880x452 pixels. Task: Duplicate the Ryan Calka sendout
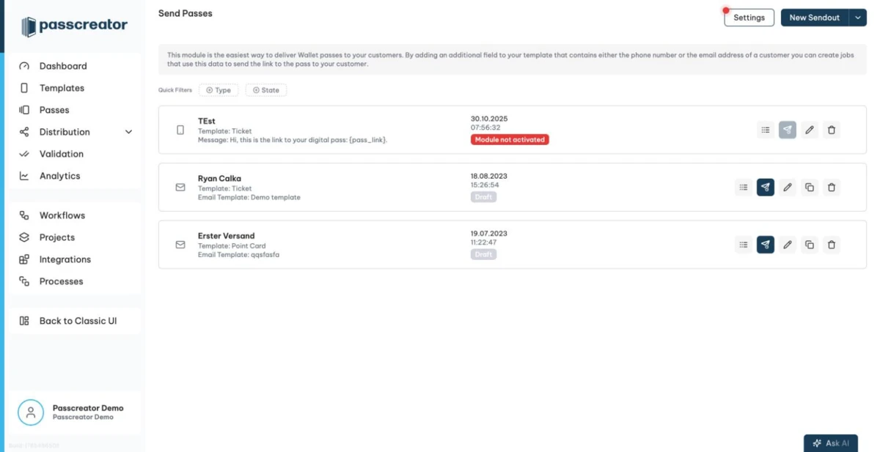point(810,187)
